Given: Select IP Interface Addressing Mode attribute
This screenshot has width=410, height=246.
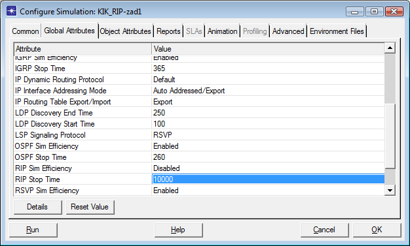Looking at the screenshot, I should click(x=83, y=91).
